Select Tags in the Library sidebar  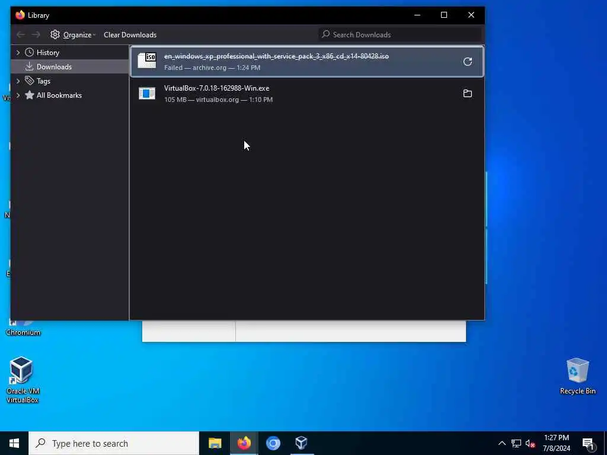[x=70, y=81]
